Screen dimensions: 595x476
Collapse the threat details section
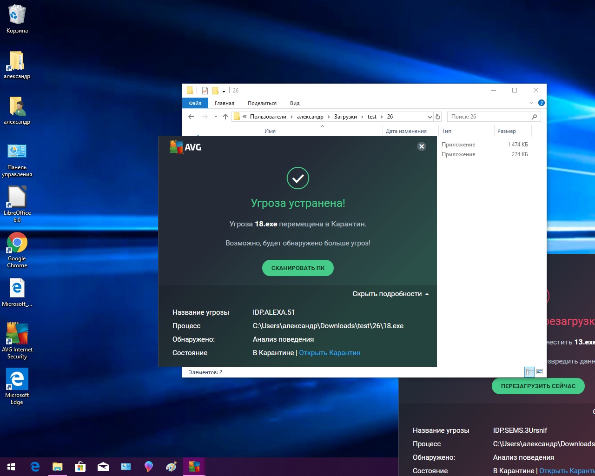tap(390, 294)
